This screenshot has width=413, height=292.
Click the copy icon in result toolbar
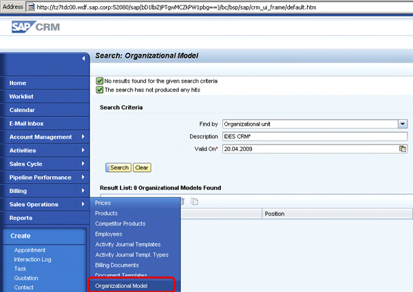[x=194, y=201]
